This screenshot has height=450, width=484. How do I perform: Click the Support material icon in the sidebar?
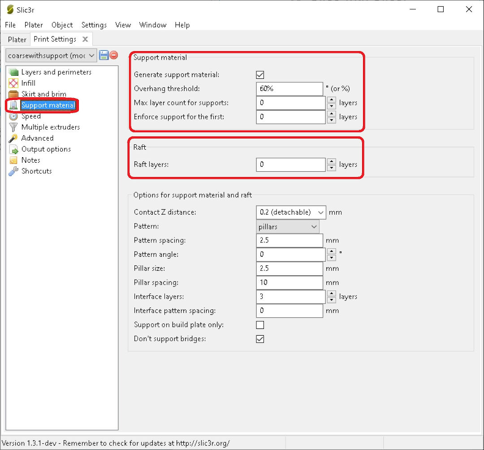point(13,105)
